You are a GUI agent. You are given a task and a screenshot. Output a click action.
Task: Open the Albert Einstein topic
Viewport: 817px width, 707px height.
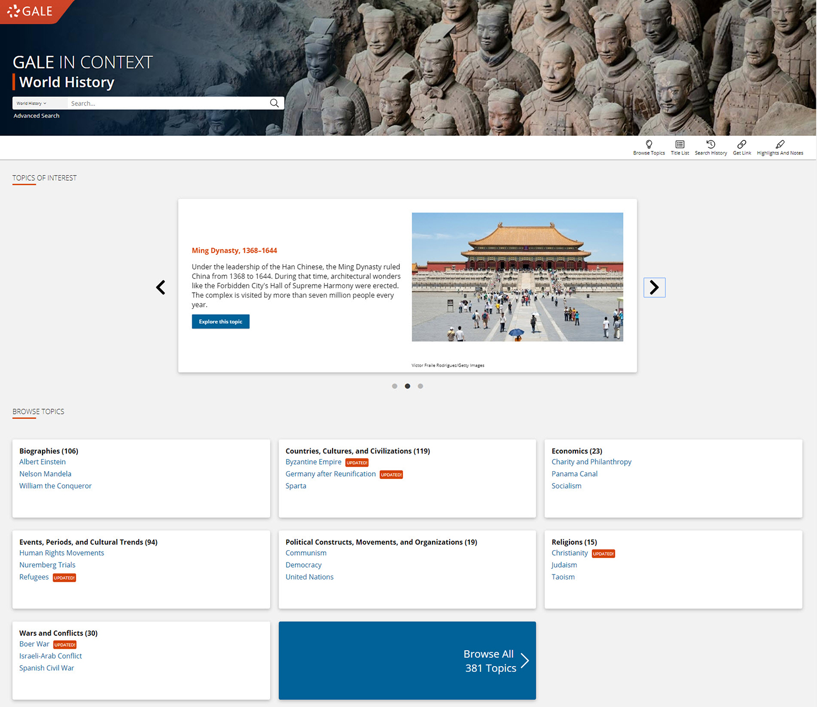click(x=43, y=462)
